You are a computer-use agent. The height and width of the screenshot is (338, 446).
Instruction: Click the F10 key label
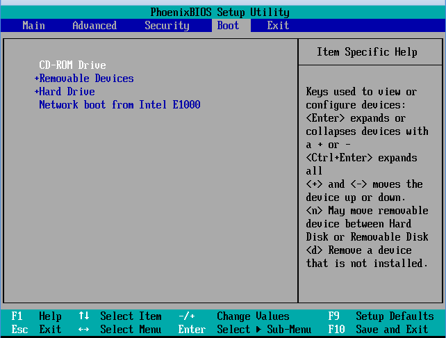[x=336, y=330]
